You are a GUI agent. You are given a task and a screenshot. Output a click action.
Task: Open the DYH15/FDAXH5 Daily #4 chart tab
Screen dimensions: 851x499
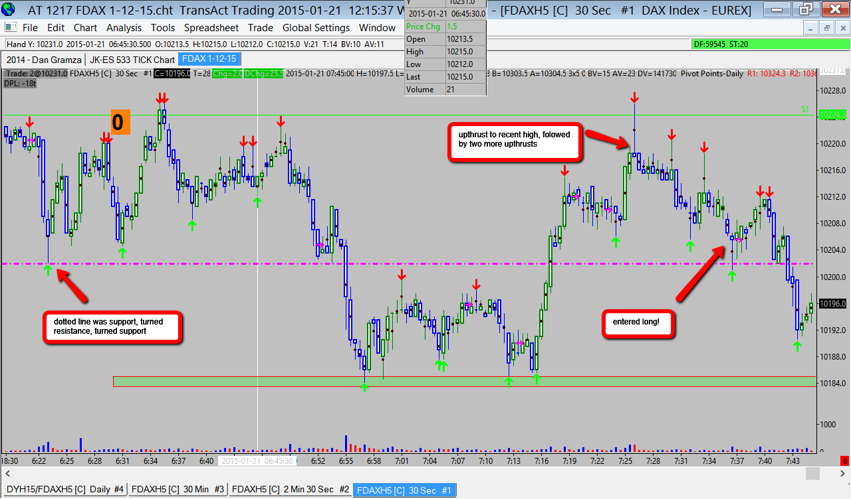click(x=65, y=490)
